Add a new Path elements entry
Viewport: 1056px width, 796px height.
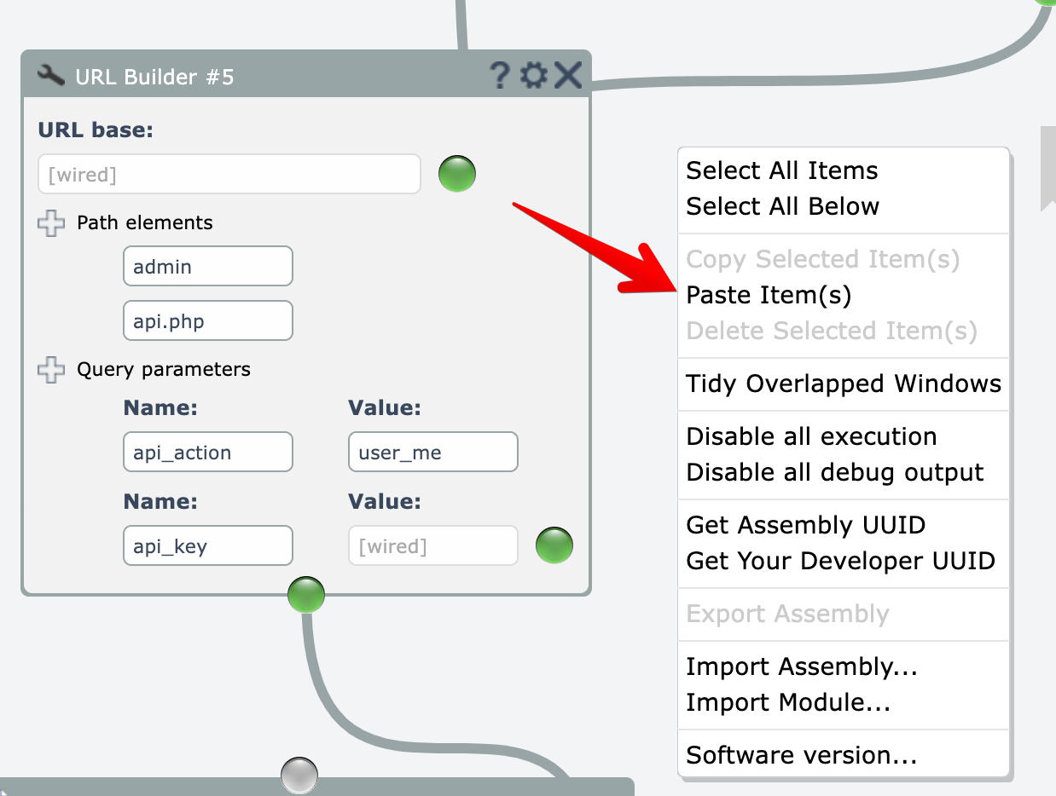coord(52,223)
